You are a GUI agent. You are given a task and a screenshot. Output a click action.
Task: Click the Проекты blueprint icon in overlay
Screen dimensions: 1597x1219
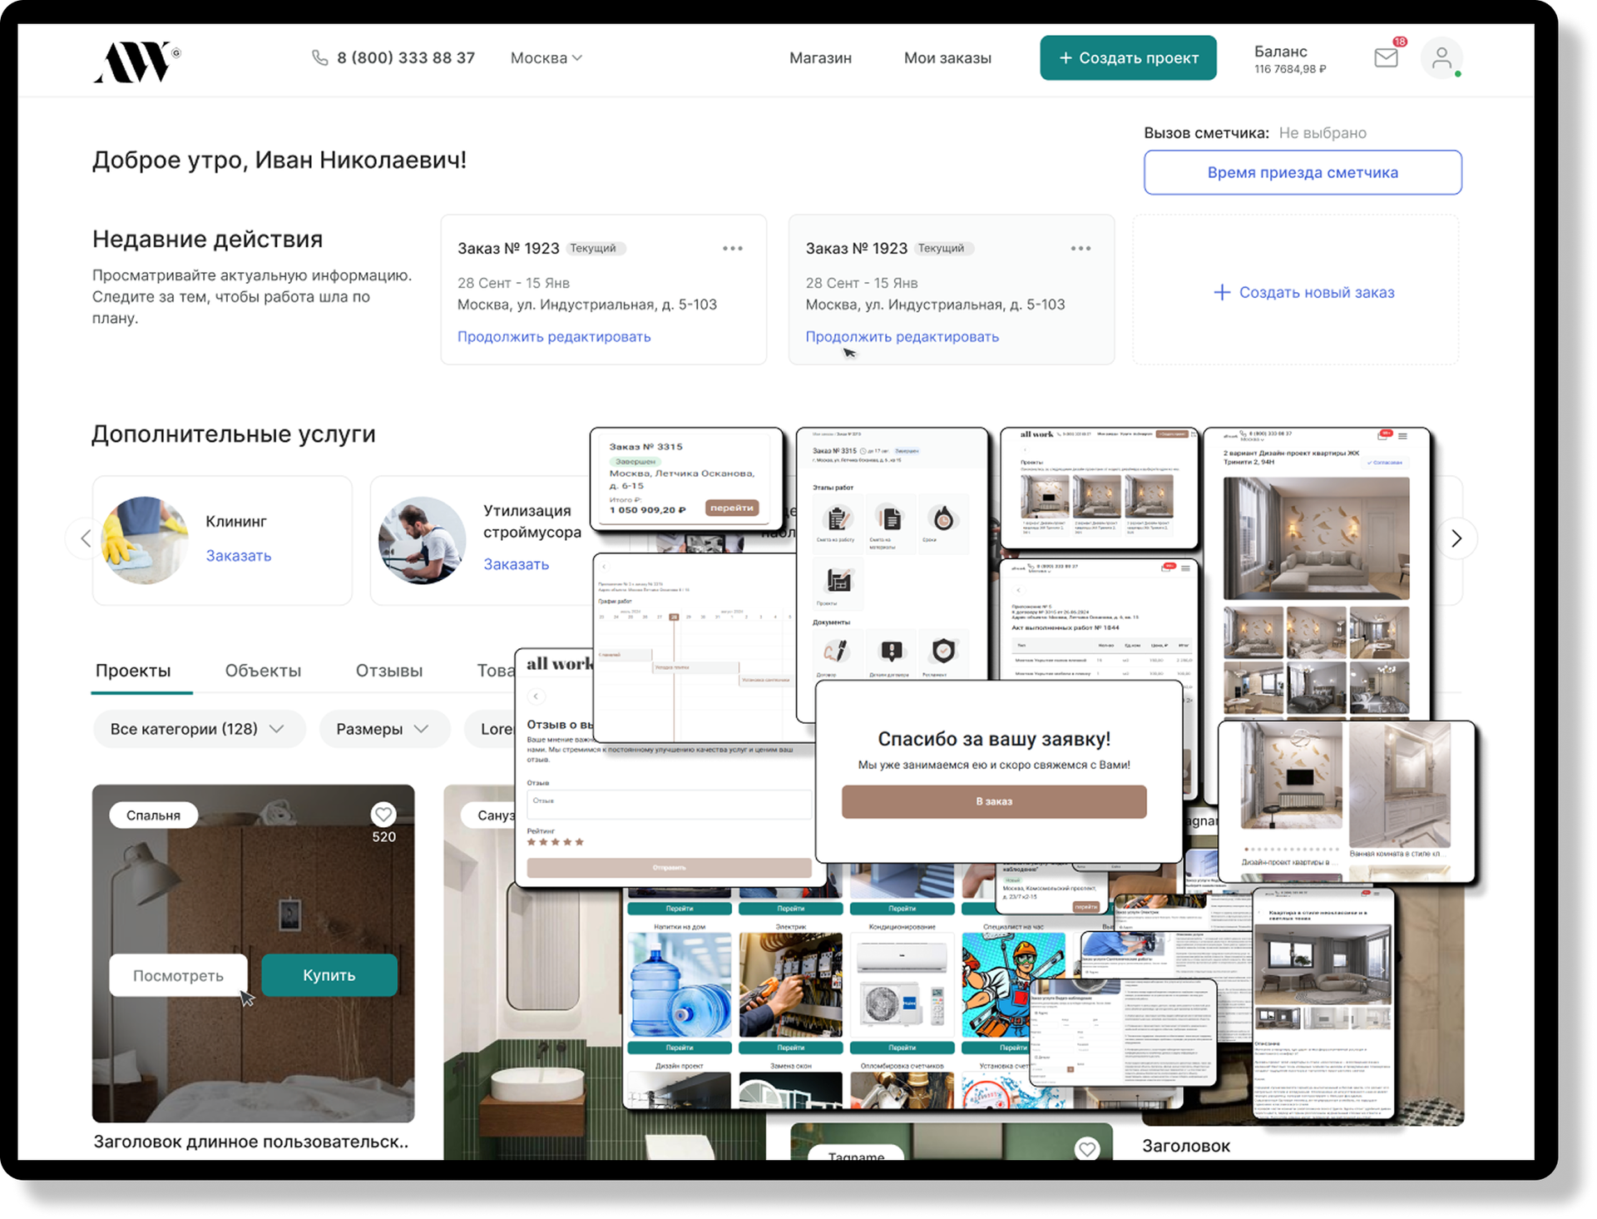[838, 580]
